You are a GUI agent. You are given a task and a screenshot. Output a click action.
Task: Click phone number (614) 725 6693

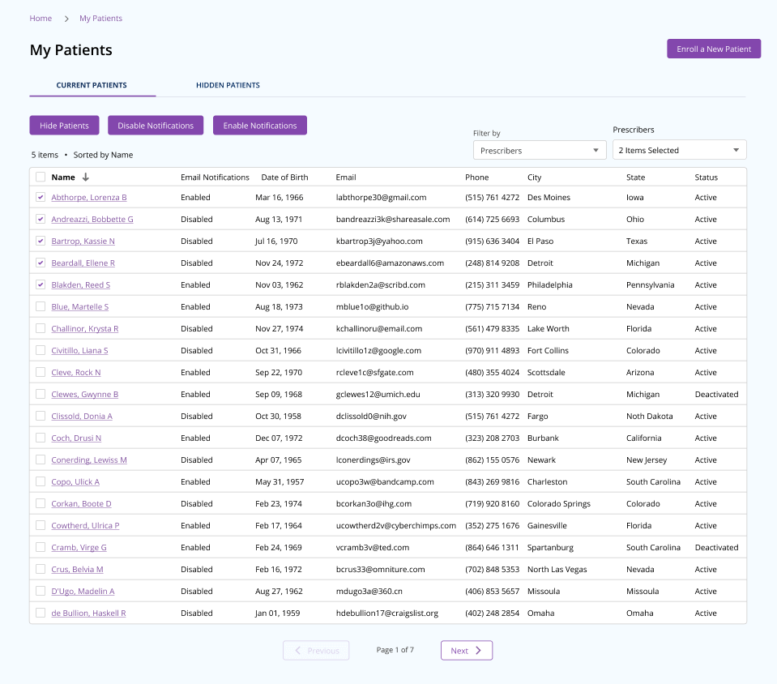click(x=492, y=219)
